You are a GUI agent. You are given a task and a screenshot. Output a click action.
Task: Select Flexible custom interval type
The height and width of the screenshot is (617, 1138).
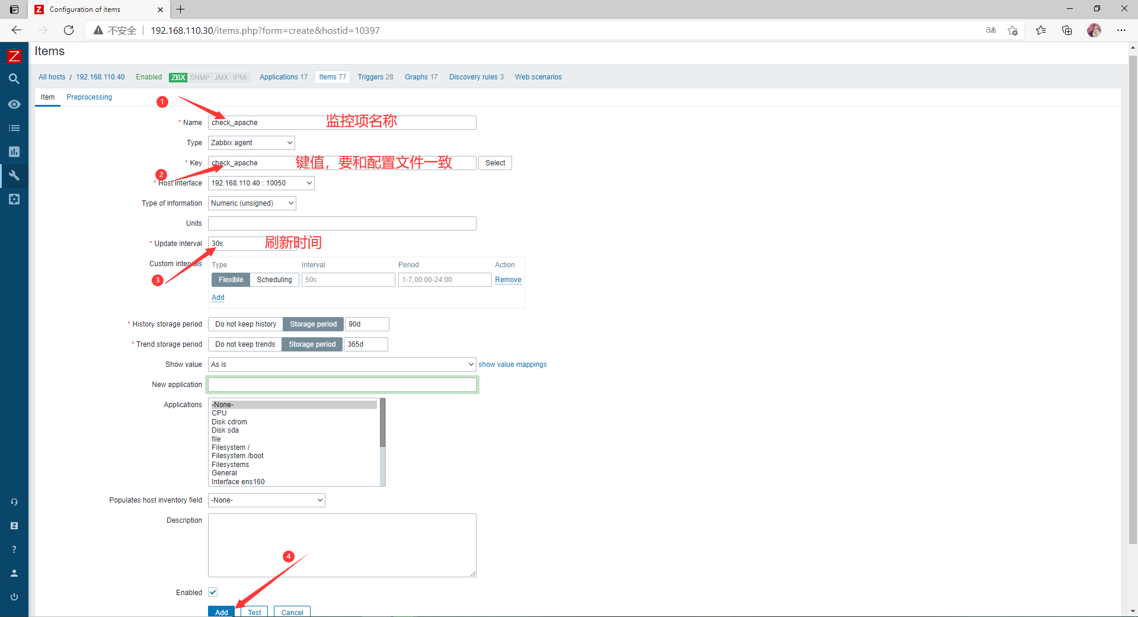[231, 280]
